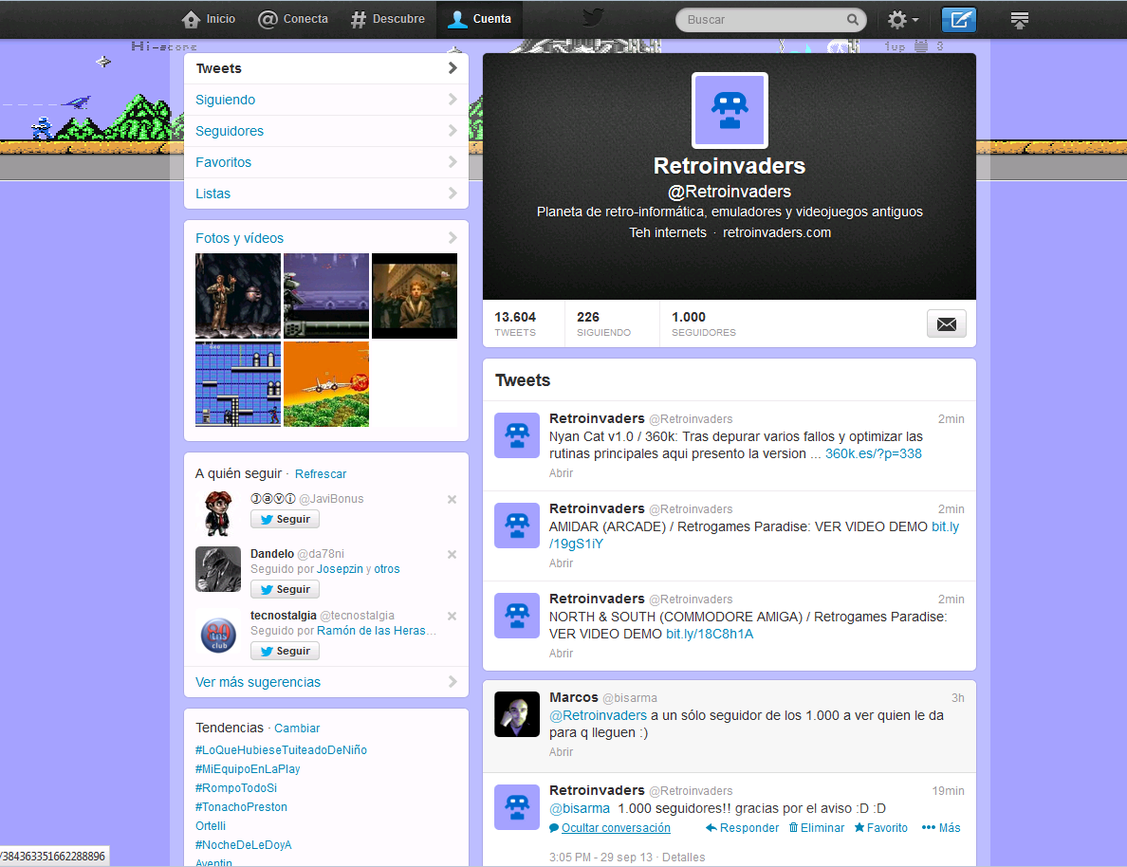The image size is (1127, 867).
Task: Dismiss the tecnostalgia suggestion
Action: coord(453,617)
